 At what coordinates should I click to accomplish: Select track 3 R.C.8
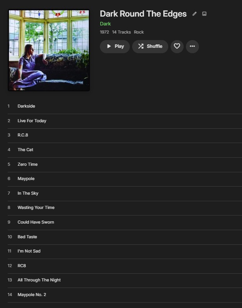(x=125, y=135)
